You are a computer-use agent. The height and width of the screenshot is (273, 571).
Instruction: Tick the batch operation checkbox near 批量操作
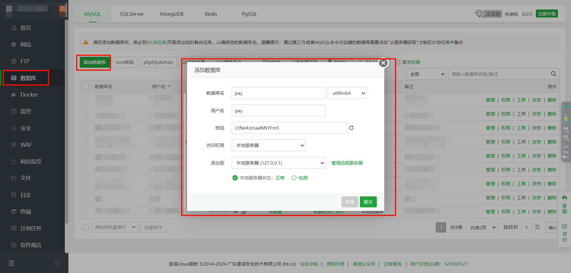[x=86, y=227]
